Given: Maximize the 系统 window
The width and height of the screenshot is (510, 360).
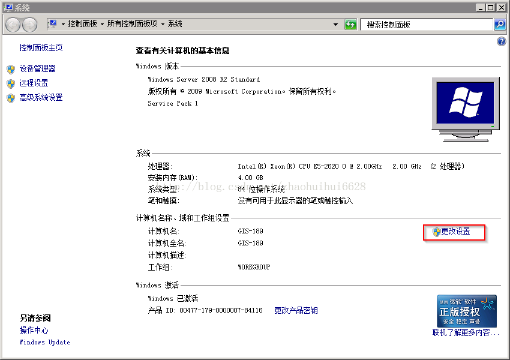Looking at the screenshot, I should 491,7.
